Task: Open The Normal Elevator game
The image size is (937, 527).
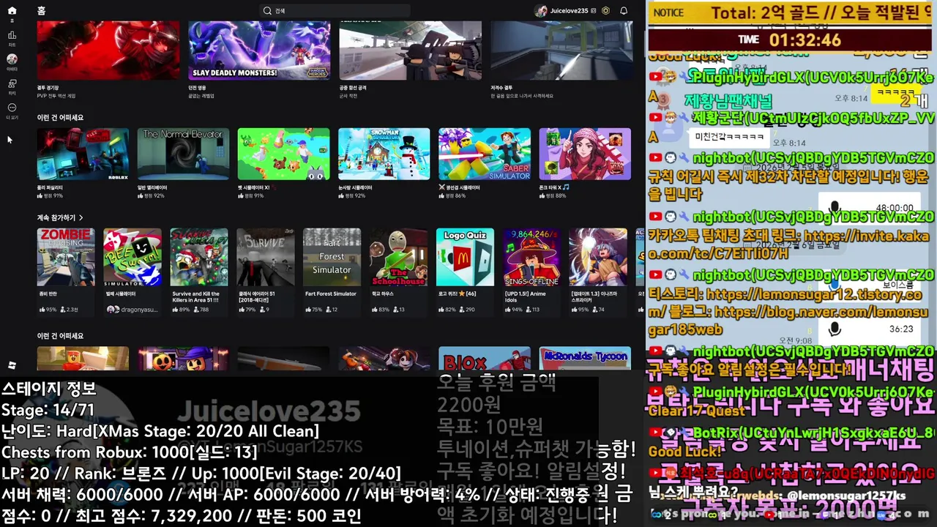Action: [x=183, y=154]
